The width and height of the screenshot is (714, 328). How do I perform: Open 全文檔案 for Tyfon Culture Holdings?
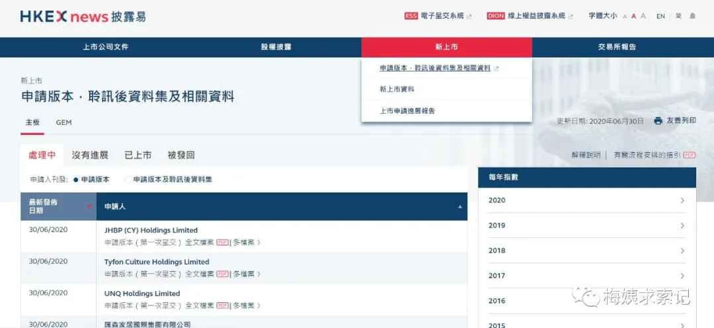tap(200, 274)
